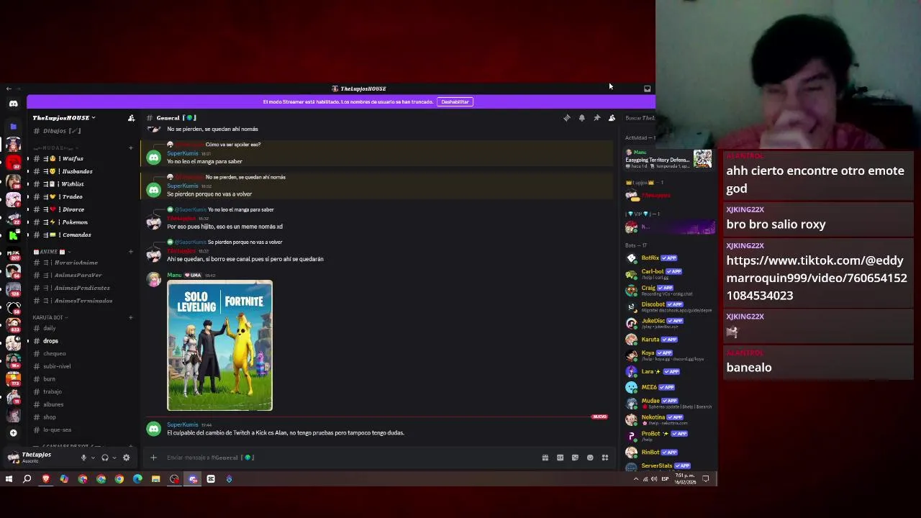This screenshot has height=518, width=921.
Task: Open Windows taskbar search
Action: pos(27,479)
